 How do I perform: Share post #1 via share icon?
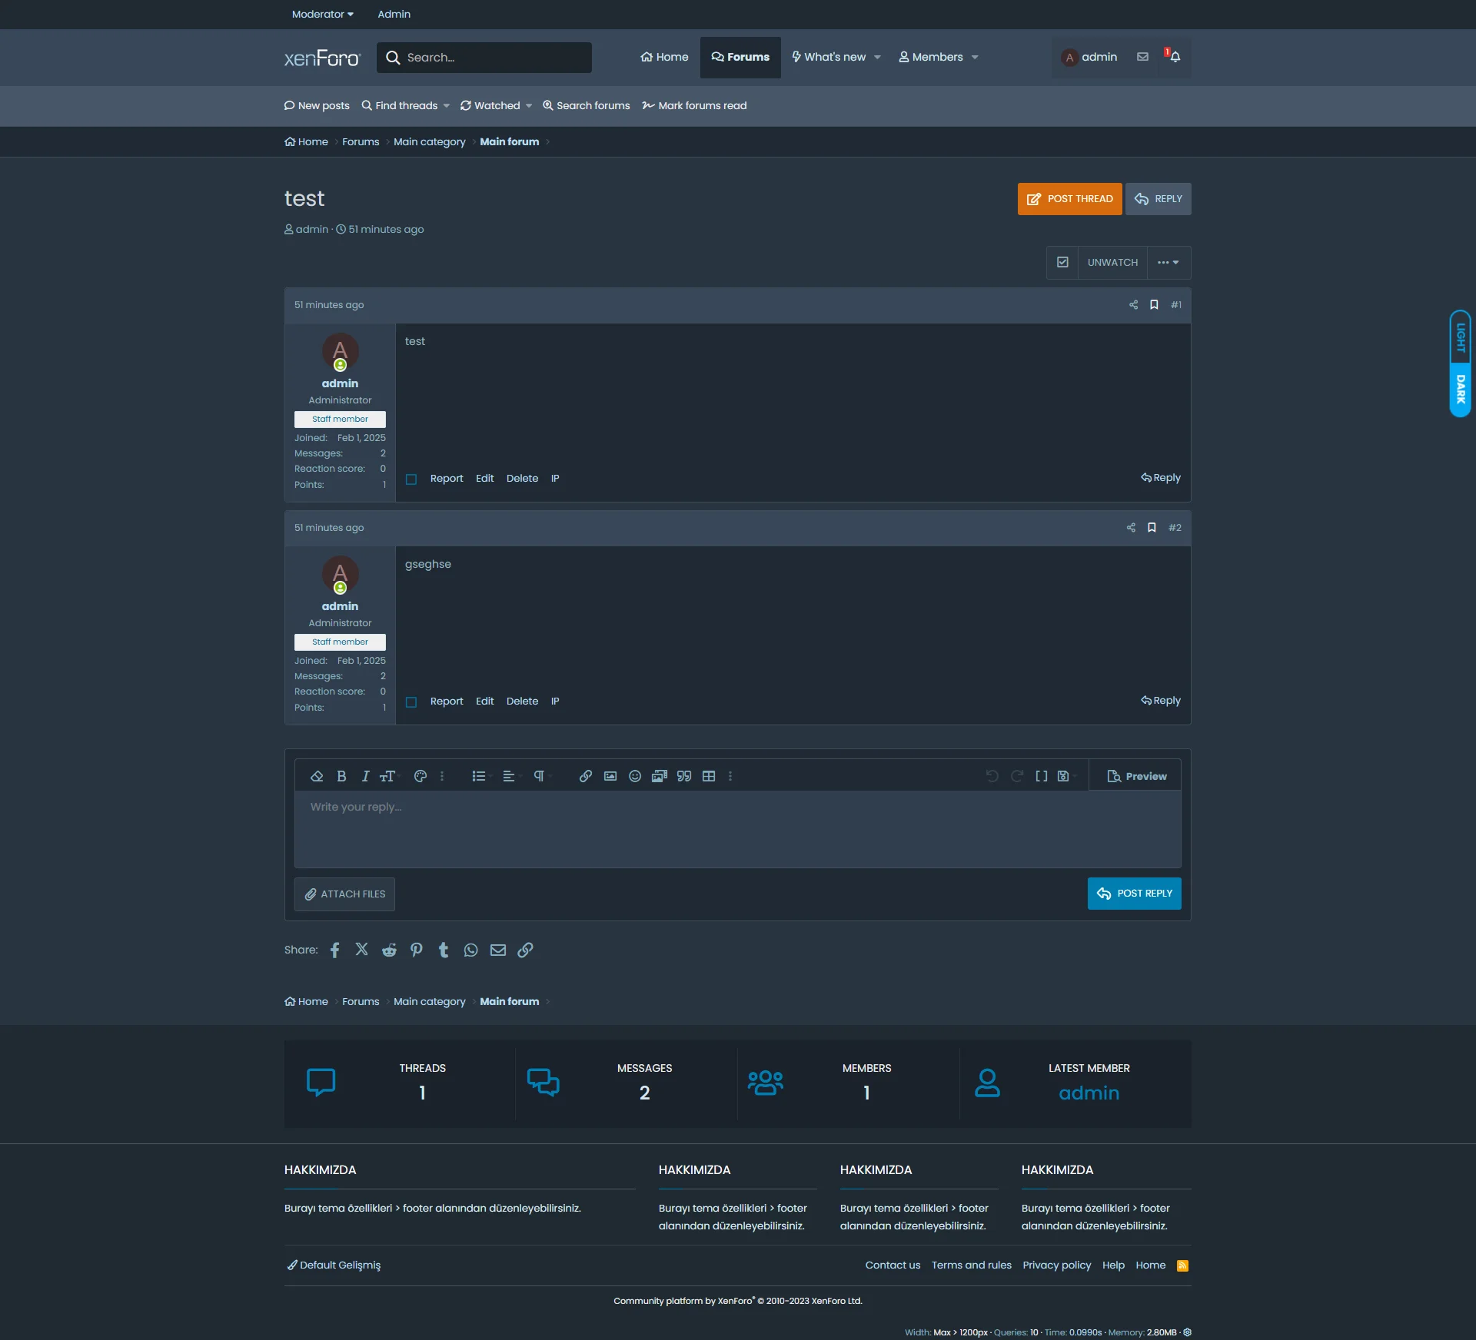pyautogui.click(x=1133, y=305)
